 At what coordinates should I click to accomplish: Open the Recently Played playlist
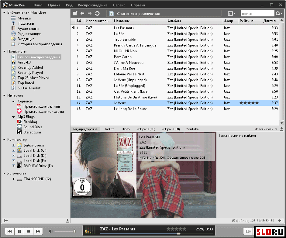tap(30, 73)
